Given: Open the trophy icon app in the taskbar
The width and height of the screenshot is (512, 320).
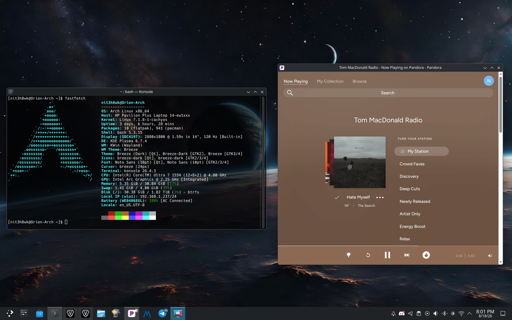Looking at the screenshot, I should [x=116, y=313].
